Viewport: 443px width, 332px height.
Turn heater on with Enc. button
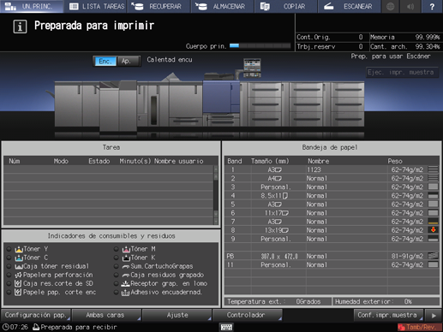coord(105,61)
